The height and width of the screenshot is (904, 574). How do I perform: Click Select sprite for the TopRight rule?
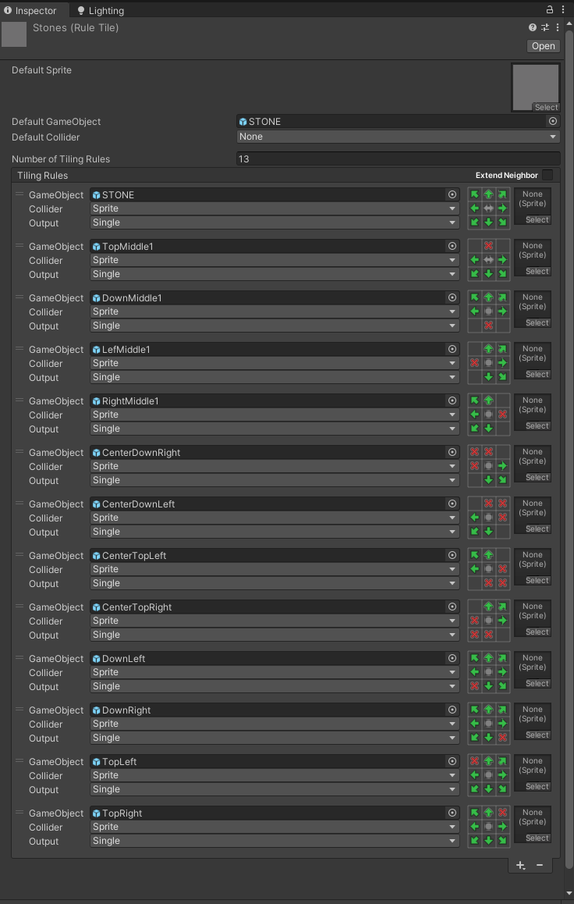537,838
